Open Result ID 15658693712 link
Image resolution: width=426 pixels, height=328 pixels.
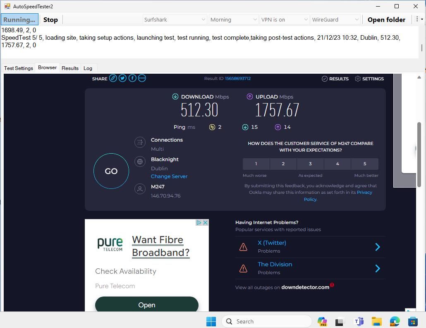click(x=238, y=78)
